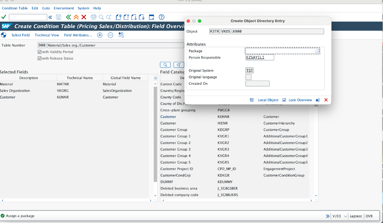Image resolution: width=383 pixels, height=223 pixels.
Task: Click the Selected Fields scroll-up arrow
Action: coord(155,84)
